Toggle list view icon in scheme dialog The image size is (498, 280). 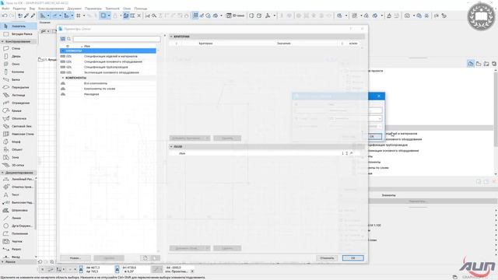(x=62, y=39)
